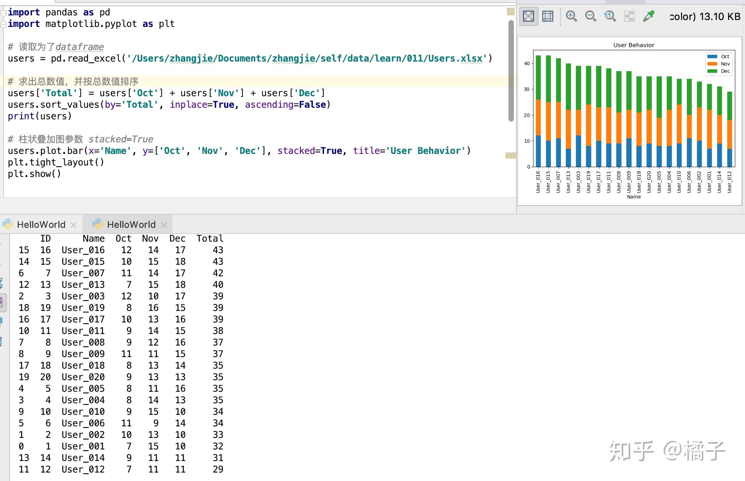Click the users['Total'] assignment line
This screenshot has width=745, height=481.
166,93
